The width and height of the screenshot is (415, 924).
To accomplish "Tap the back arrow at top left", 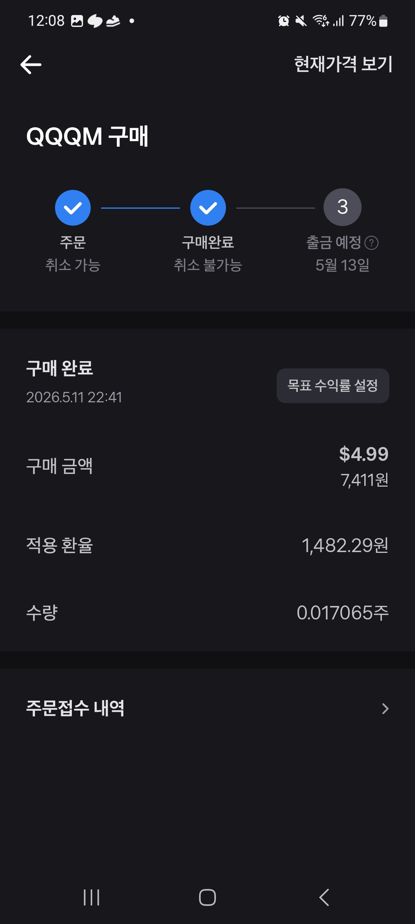I will point(31,64).
